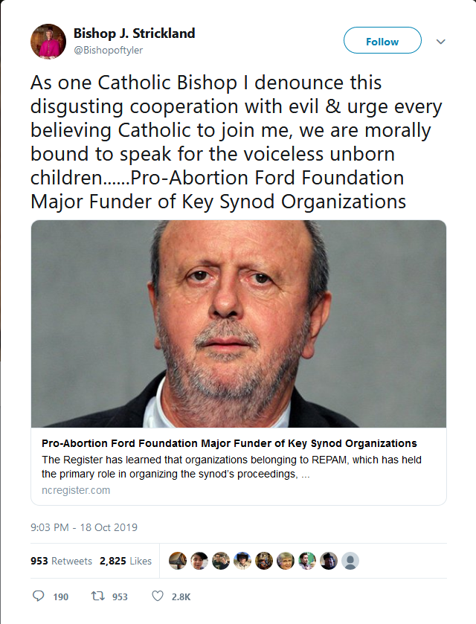Click the liker avatar wearing blue hat
Image resolution: width=476 pixels, height=624 pixels.
pos(242,561)
